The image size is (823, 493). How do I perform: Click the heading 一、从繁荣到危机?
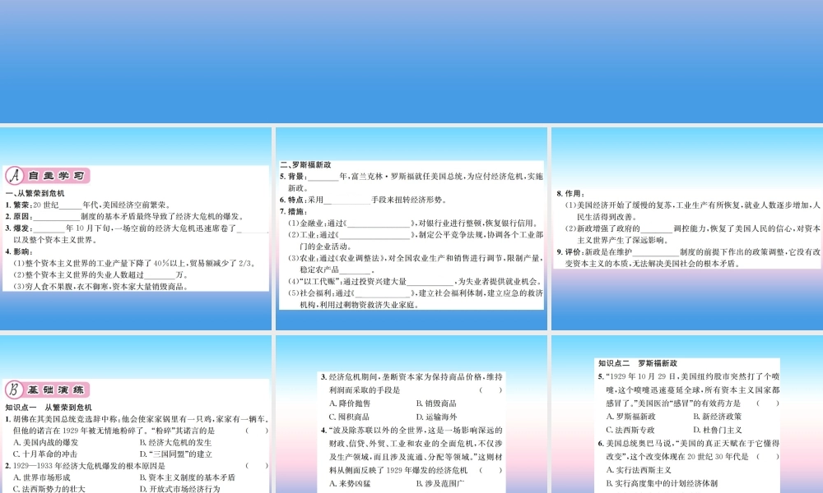(35, 193)
